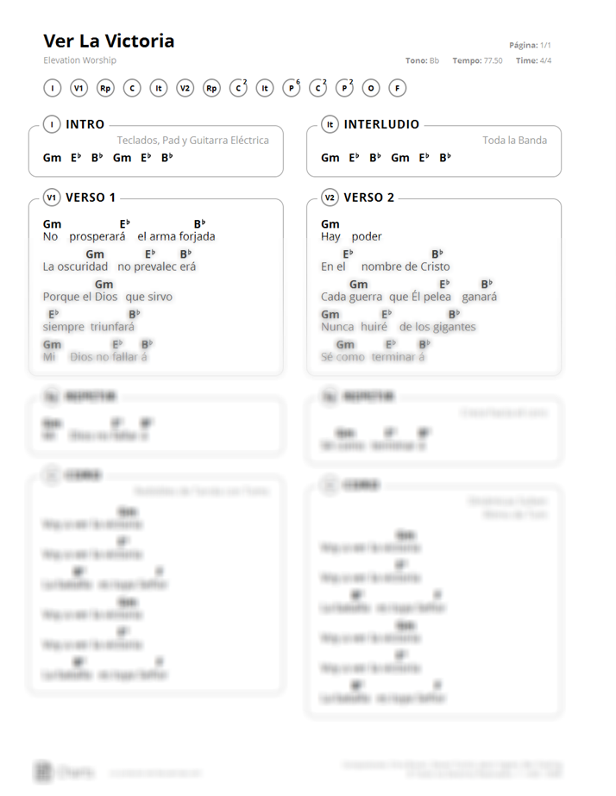Image resolution: width=616 pixels, height=796 pixels.
Task: Click the Tempo 77.50 value
Action: point(477,60)
